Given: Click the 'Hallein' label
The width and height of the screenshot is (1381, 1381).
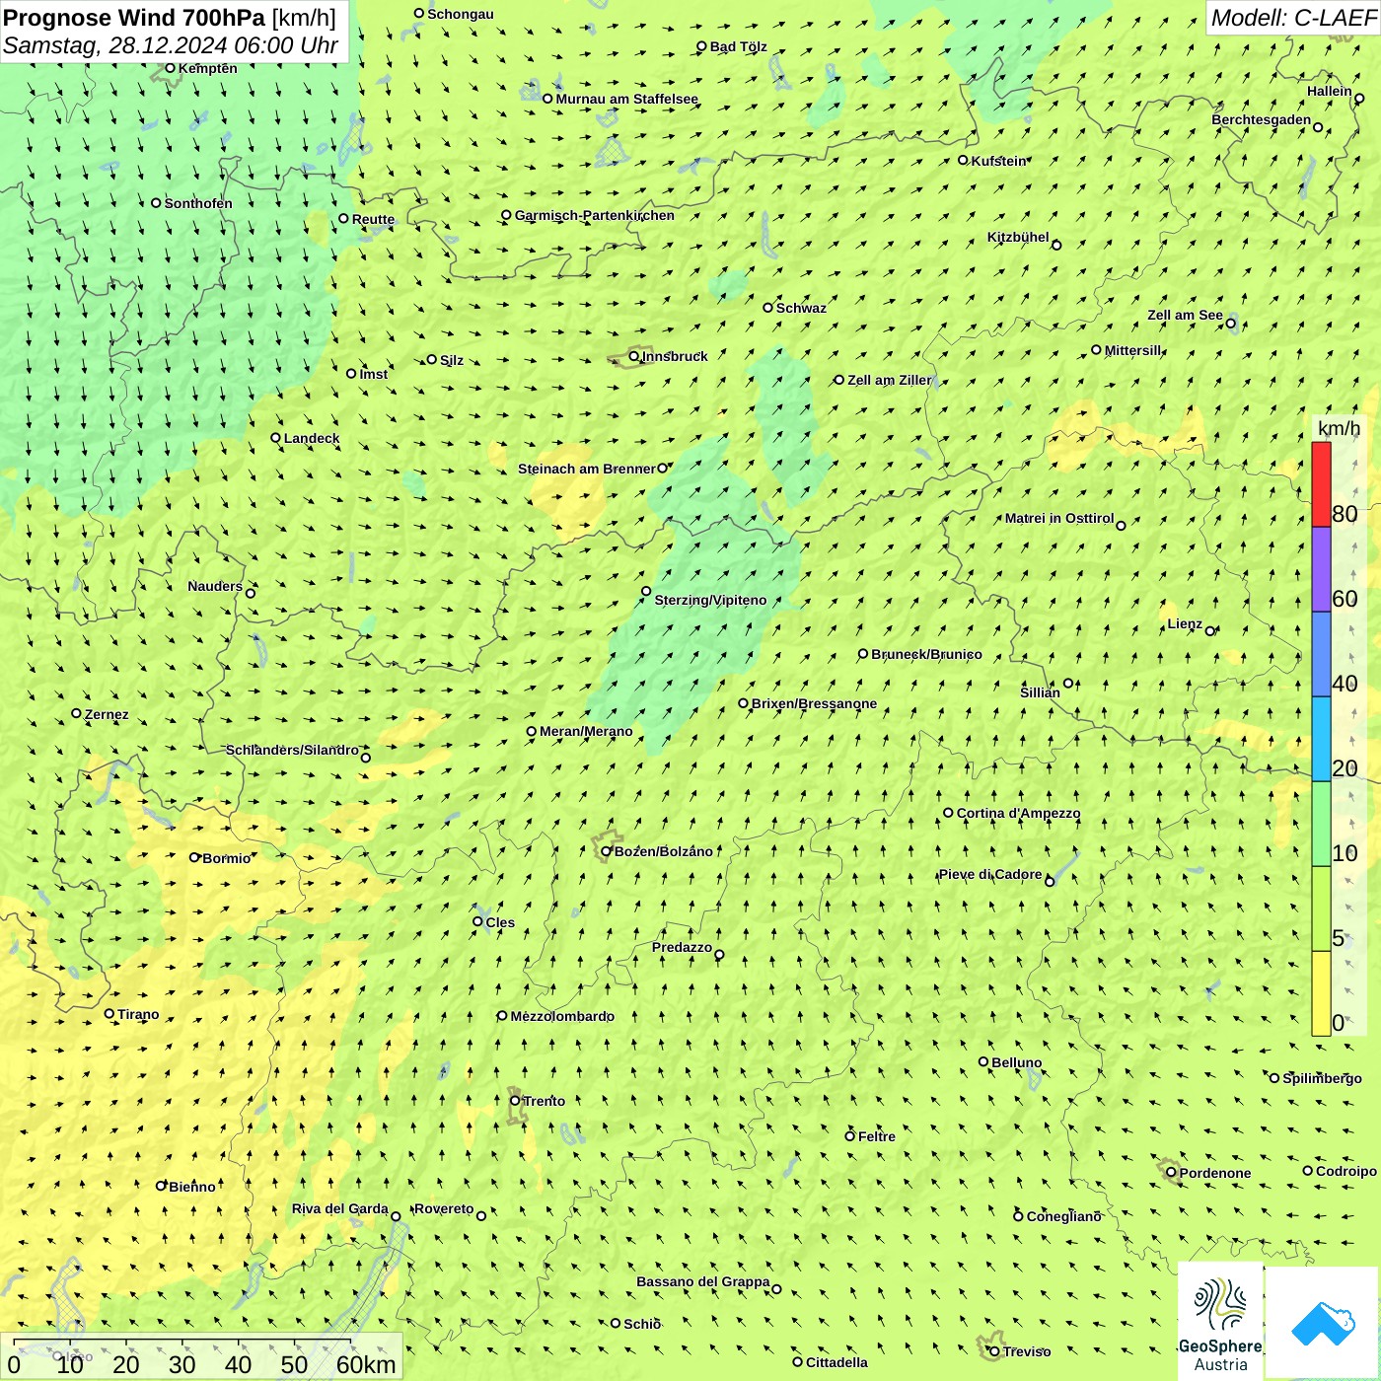Looking at the screenshot, I should (x=1330, y=91).
